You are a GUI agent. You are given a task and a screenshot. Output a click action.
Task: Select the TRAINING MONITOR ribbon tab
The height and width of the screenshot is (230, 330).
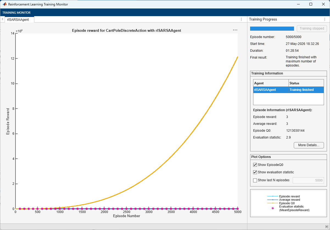click(16, 13)
